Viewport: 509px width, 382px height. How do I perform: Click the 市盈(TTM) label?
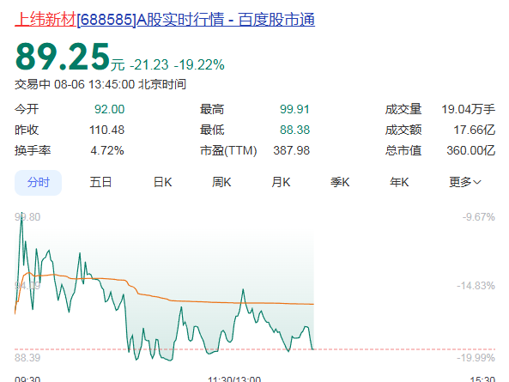click(228, 150)
